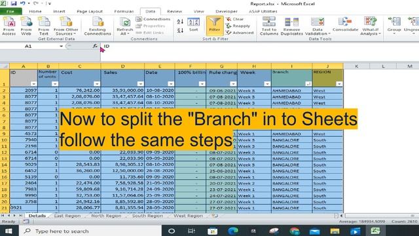This screenshot has width=419, height=236.
Task: Save workbook from Quick Access Toolbar
Action: (13, 3)
